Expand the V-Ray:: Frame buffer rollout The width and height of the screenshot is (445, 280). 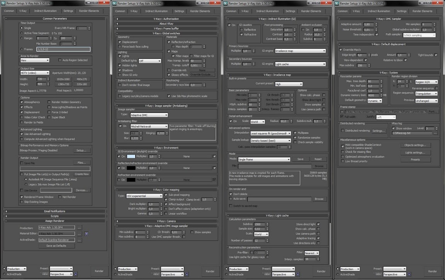click(x=117, y=29)
